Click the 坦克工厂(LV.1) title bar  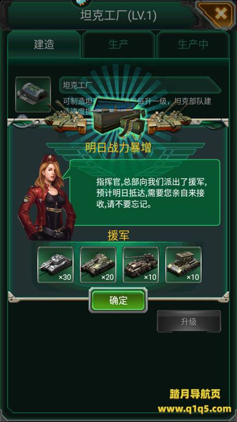point(118,16)
